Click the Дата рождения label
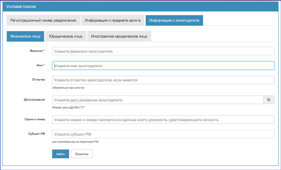This screenshot has width=281, height=170. pyautogui.click(x=34, y=100)
